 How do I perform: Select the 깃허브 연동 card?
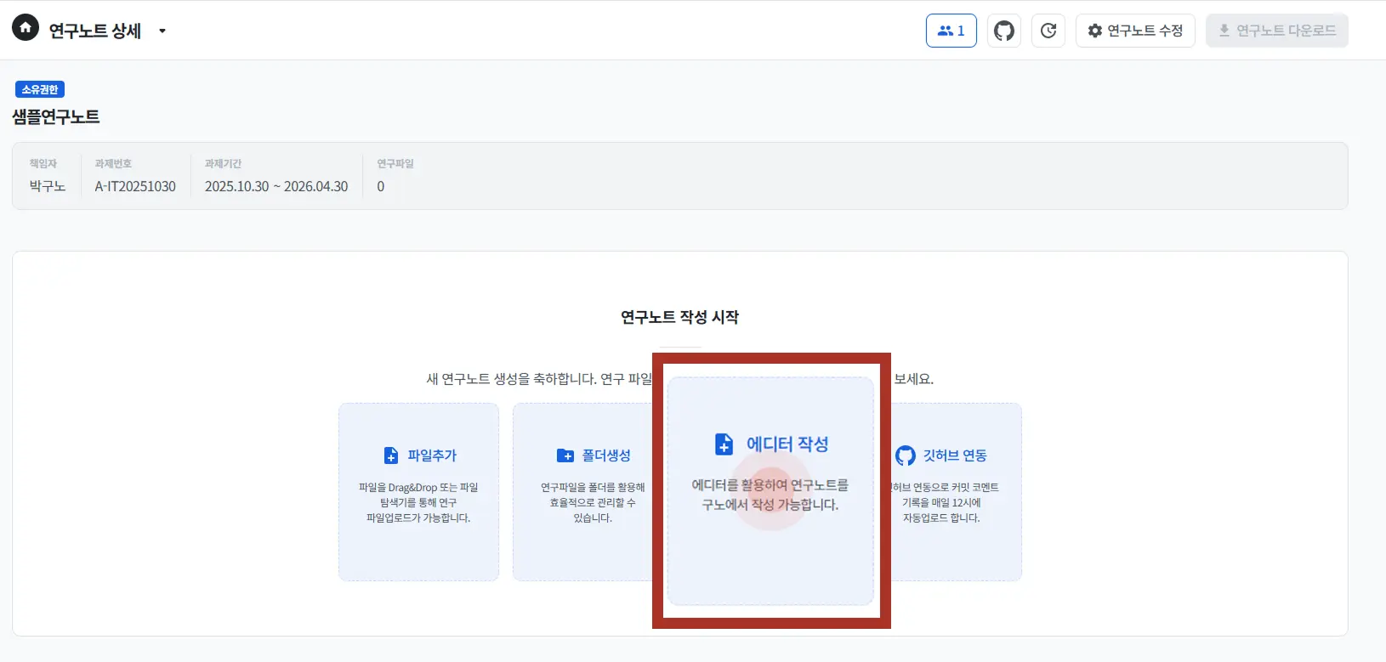pyautogui.click(x=956, y=492)
